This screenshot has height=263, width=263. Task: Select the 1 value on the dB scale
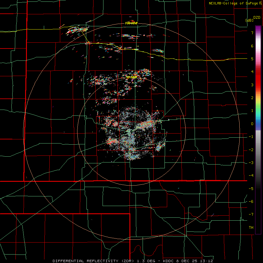[252, 111]
